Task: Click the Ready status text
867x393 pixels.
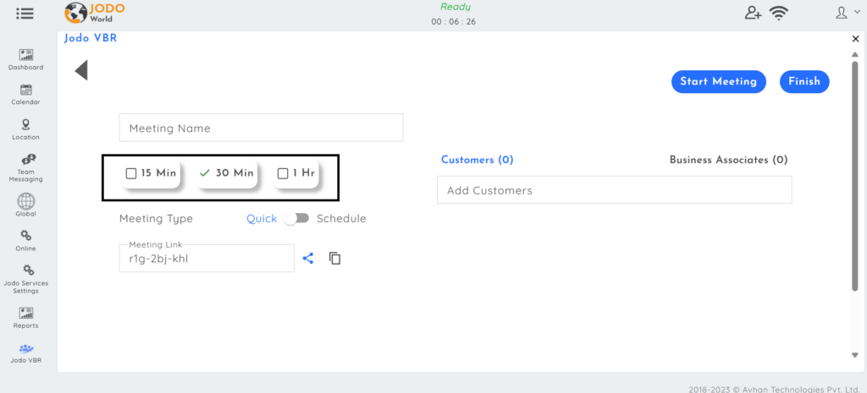Action: click(x=456, y=7)
